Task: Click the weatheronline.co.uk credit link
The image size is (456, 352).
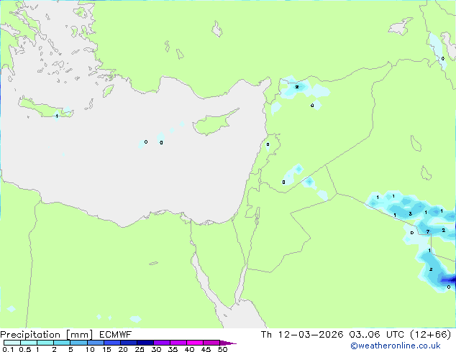Action: coord(396,346)
